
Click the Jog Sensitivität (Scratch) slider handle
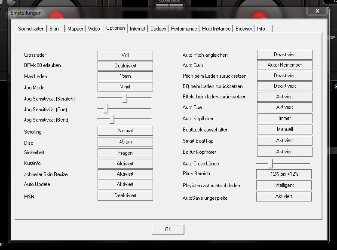coord(125,98)
